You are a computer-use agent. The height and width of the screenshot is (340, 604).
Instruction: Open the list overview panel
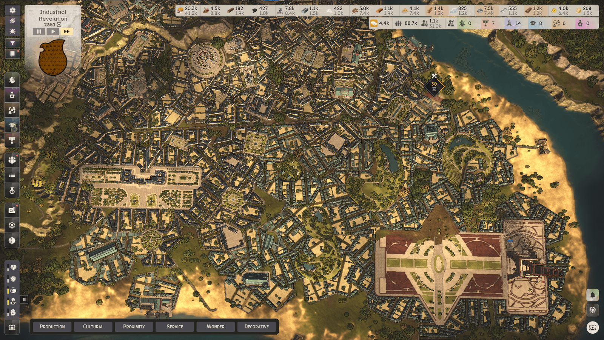coord(12,175)
